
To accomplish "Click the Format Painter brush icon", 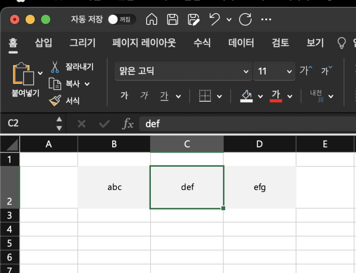I will click(55, 100).
